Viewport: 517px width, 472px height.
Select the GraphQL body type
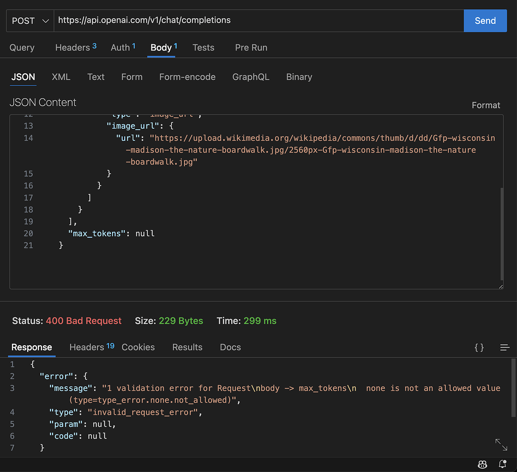coord(250,77)
